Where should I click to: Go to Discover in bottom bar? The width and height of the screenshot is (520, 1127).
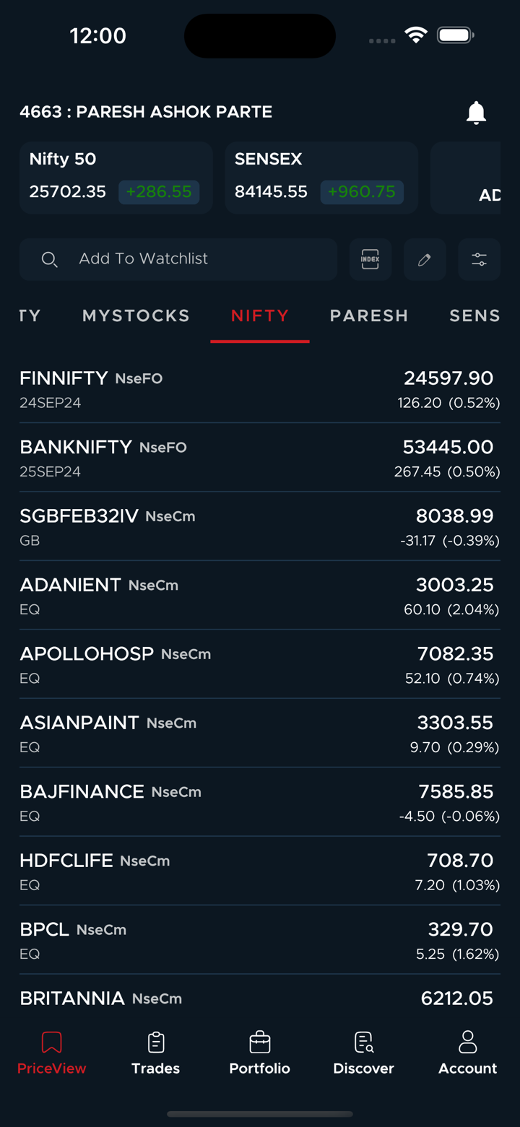tap(363, 1053)
